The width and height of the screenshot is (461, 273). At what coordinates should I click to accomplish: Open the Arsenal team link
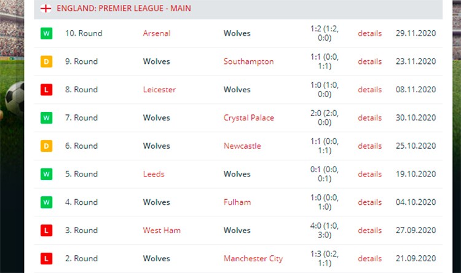pos(157,33)
